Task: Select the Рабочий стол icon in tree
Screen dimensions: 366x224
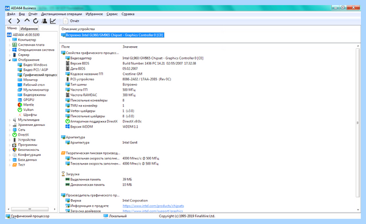Action: pyautogui.click(x=20, y=85)
